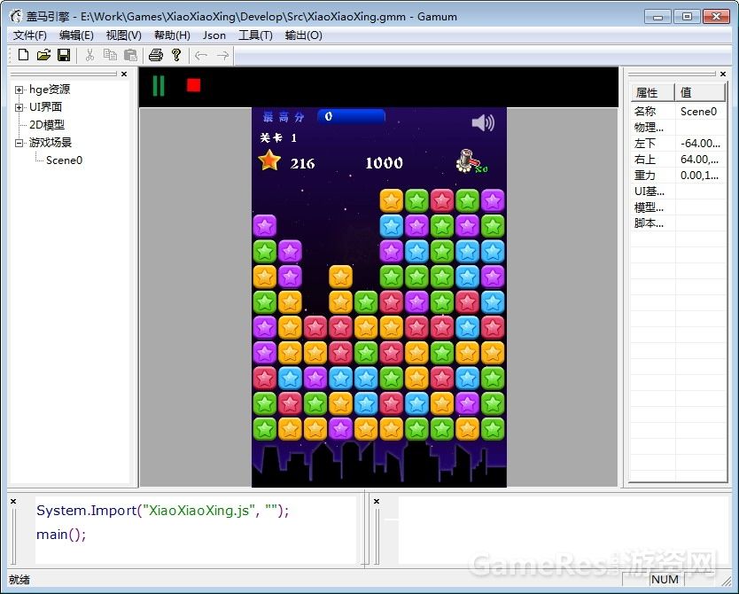Screen dimensions: 739x594
Task: Click the 属性 column header
Action: [652, 92]
